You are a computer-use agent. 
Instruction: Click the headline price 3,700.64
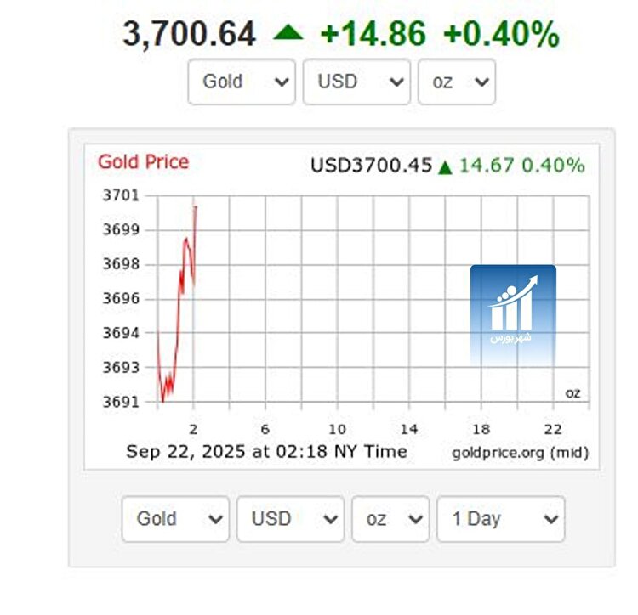point(189,35)
